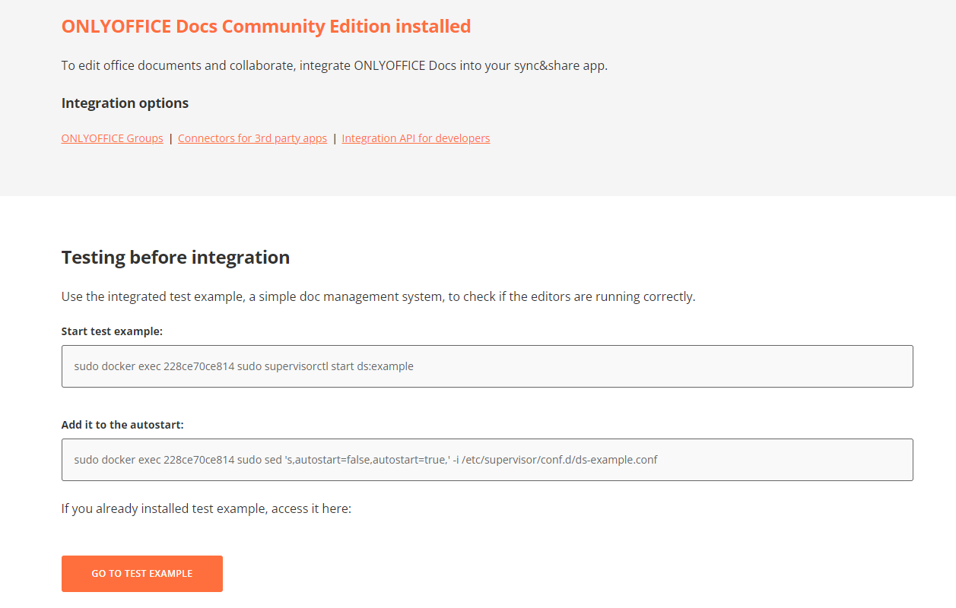Click the GO TO TEST EXAMPLE button

142,573
